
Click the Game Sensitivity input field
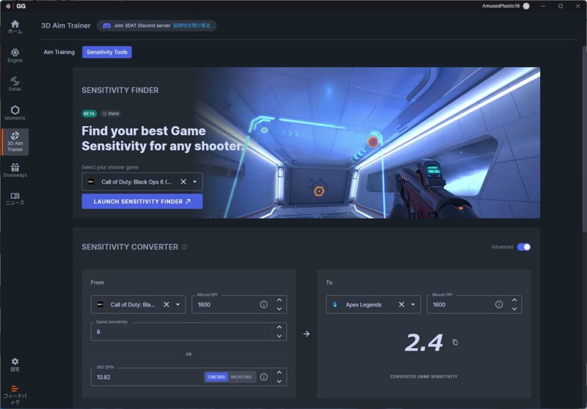coord(181,332)
